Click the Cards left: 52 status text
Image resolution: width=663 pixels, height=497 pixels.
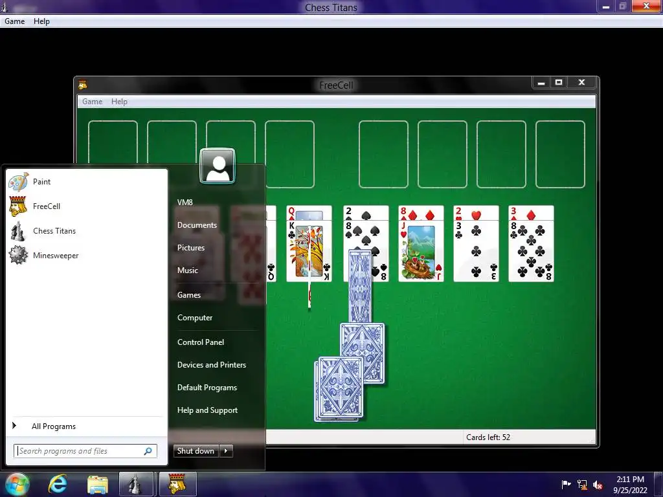488,437
